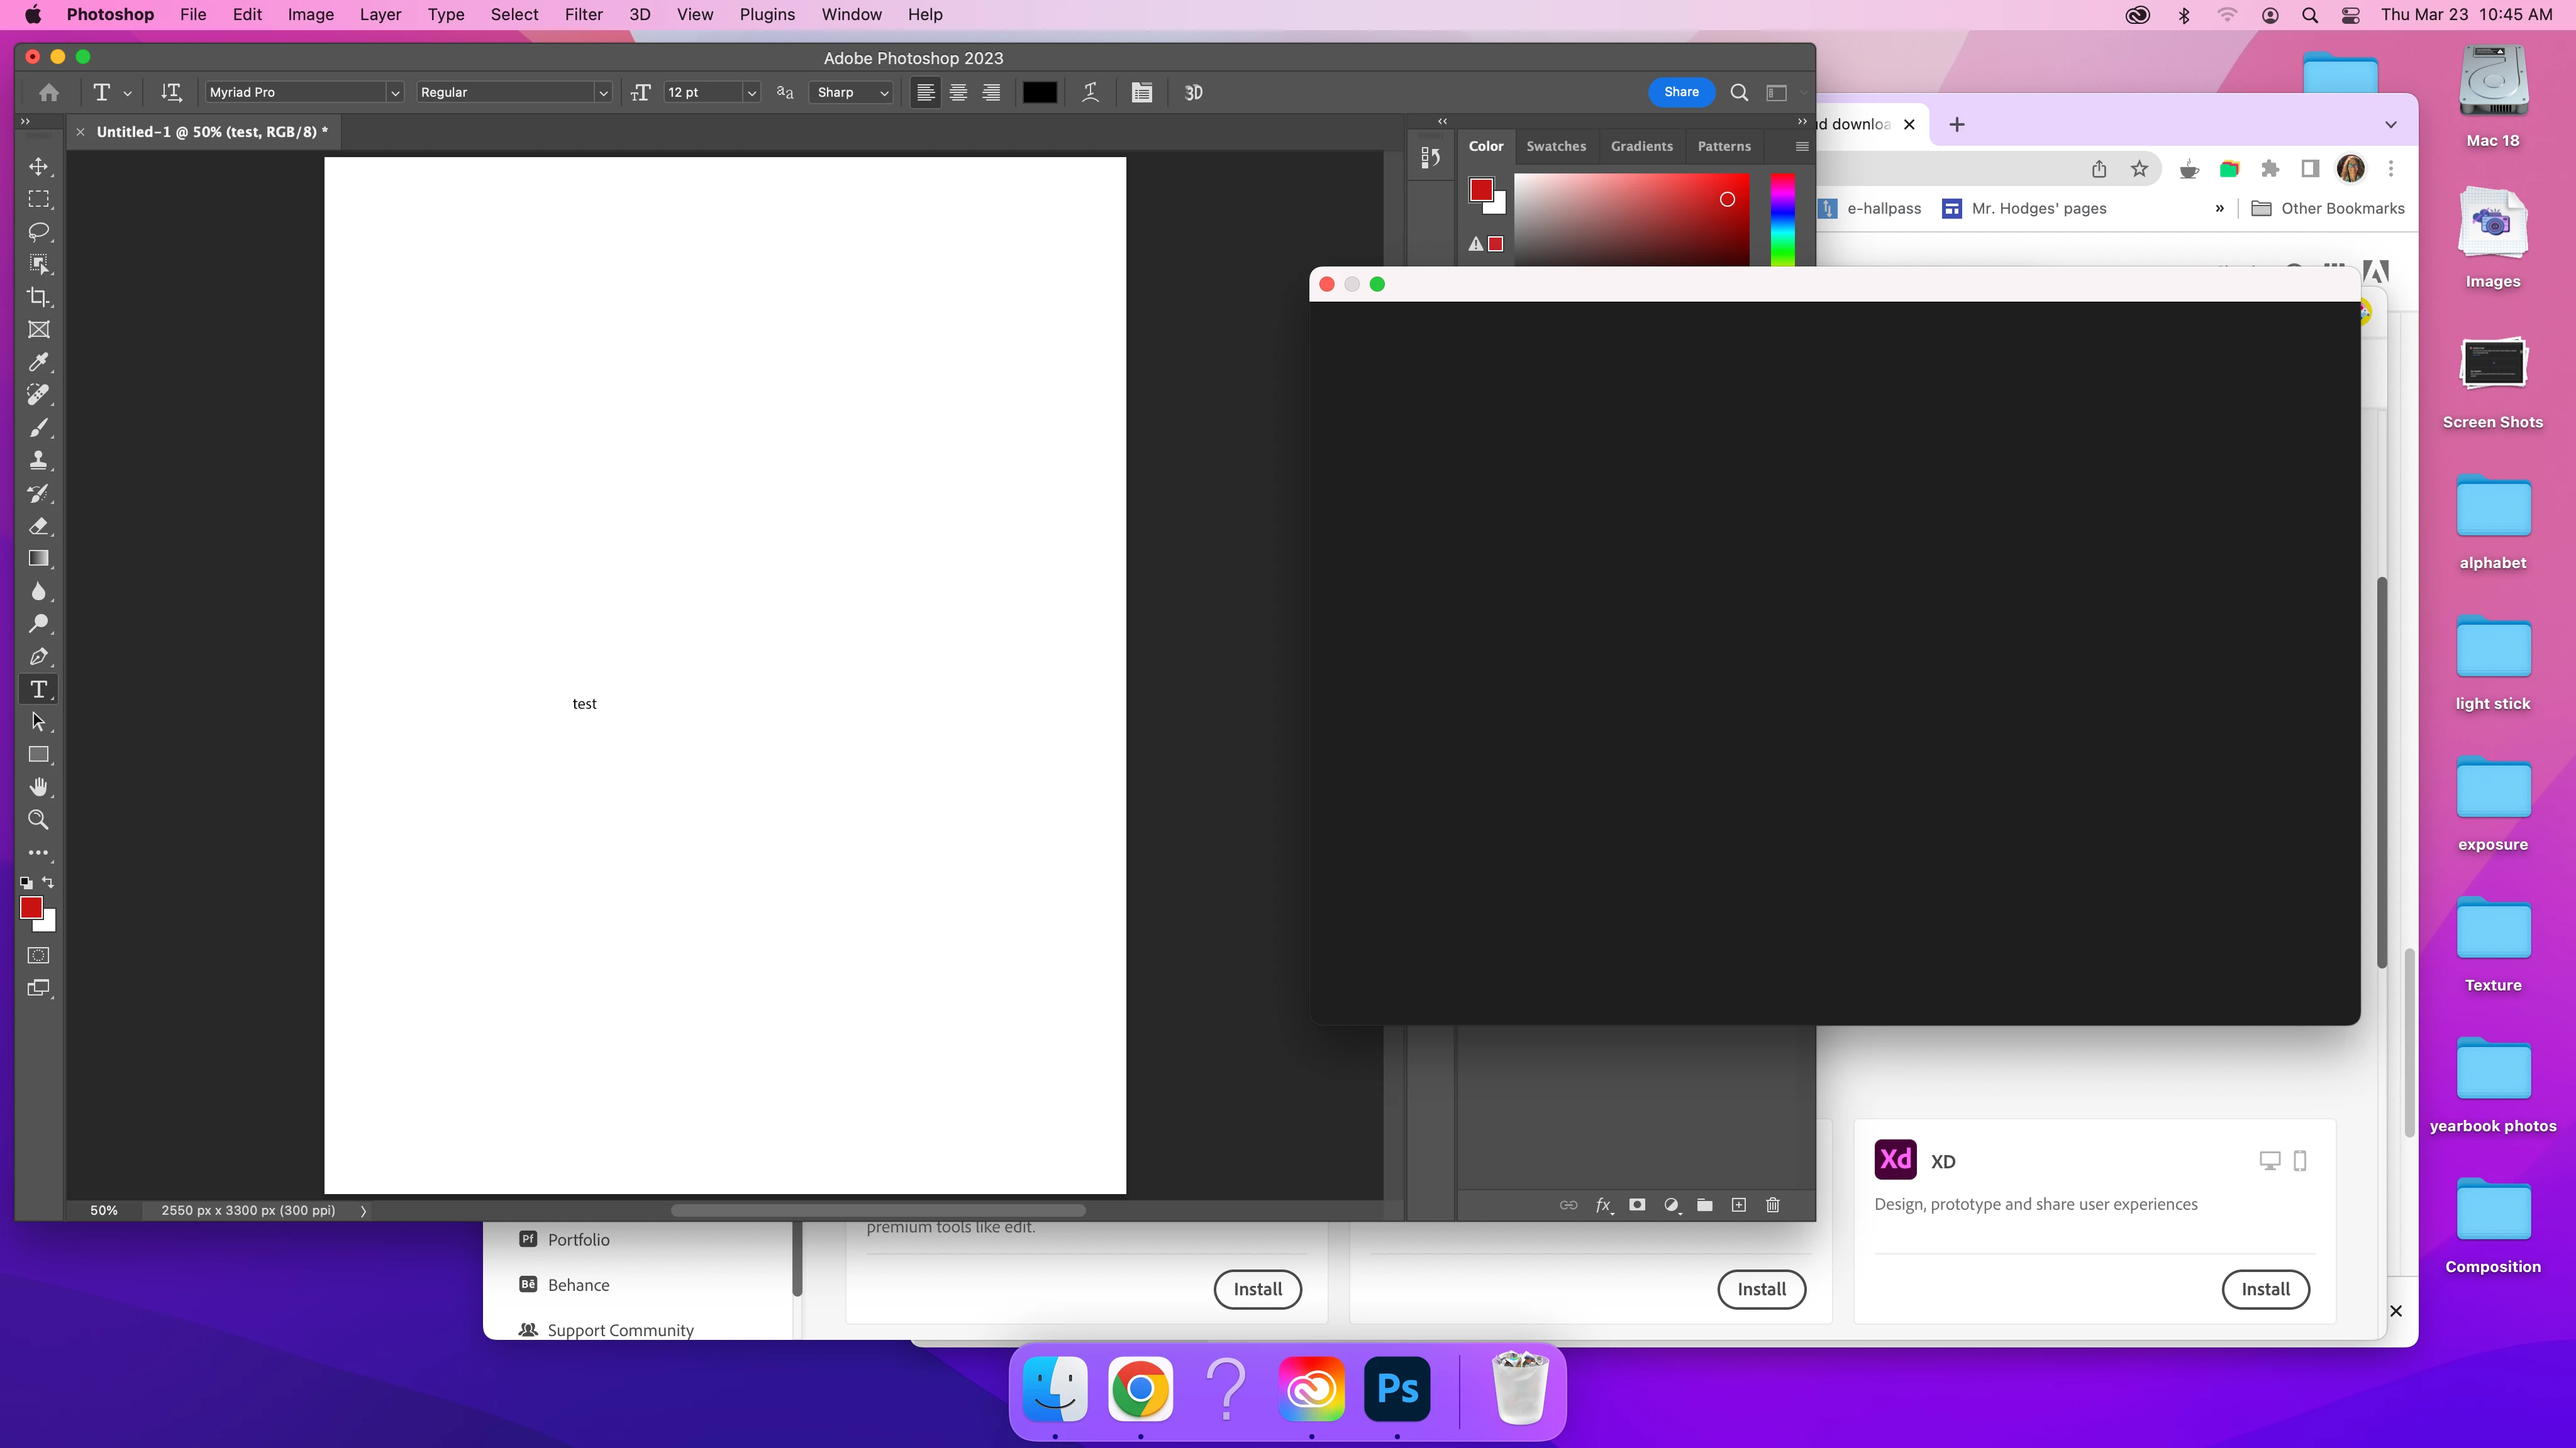The width and height of the screenshot is (2576, 1448).
Task: Toggle right align text button
Action: [991, 92]
